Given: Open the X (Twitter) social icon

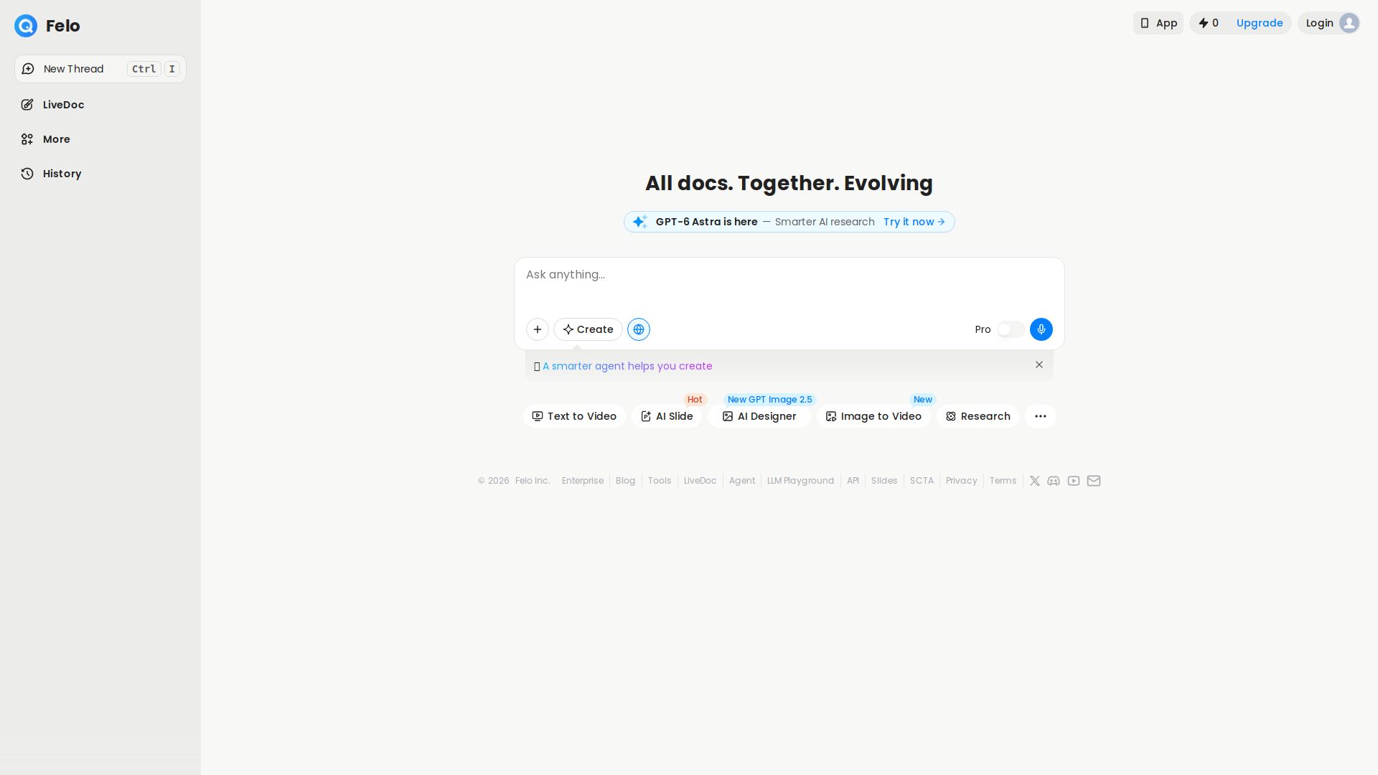Looking at the screenshot, I should (1035, 481).
